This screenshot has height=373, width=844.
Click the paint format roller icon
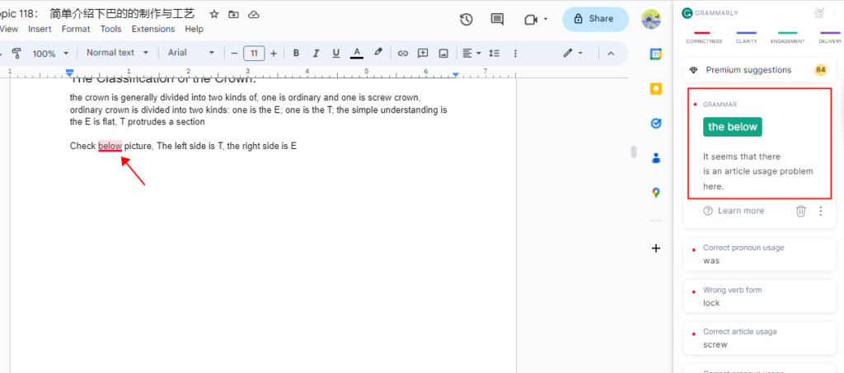(x=16, y=53)
